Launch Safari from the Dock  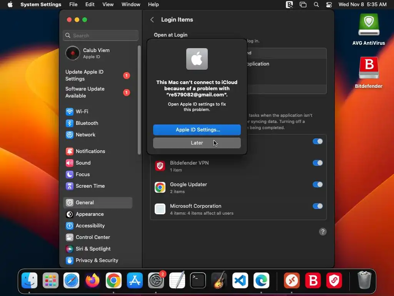(x=71, y=280)
